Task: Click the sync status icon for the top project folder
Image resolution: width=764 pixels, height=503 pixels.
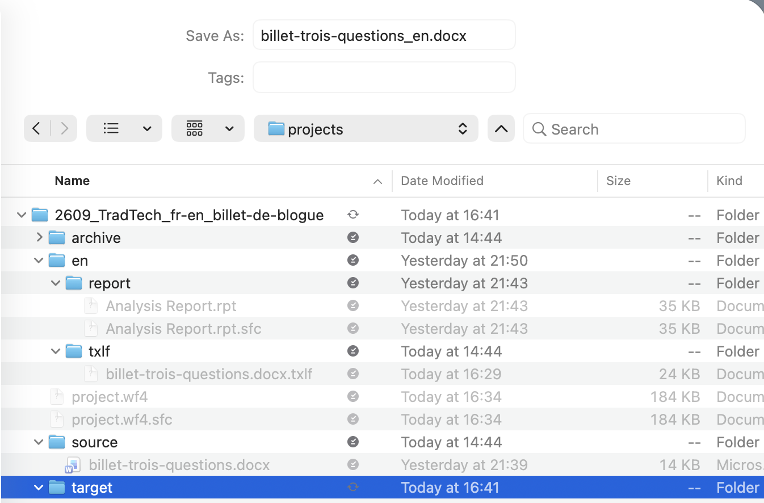Action: click(x=353, y=215)
